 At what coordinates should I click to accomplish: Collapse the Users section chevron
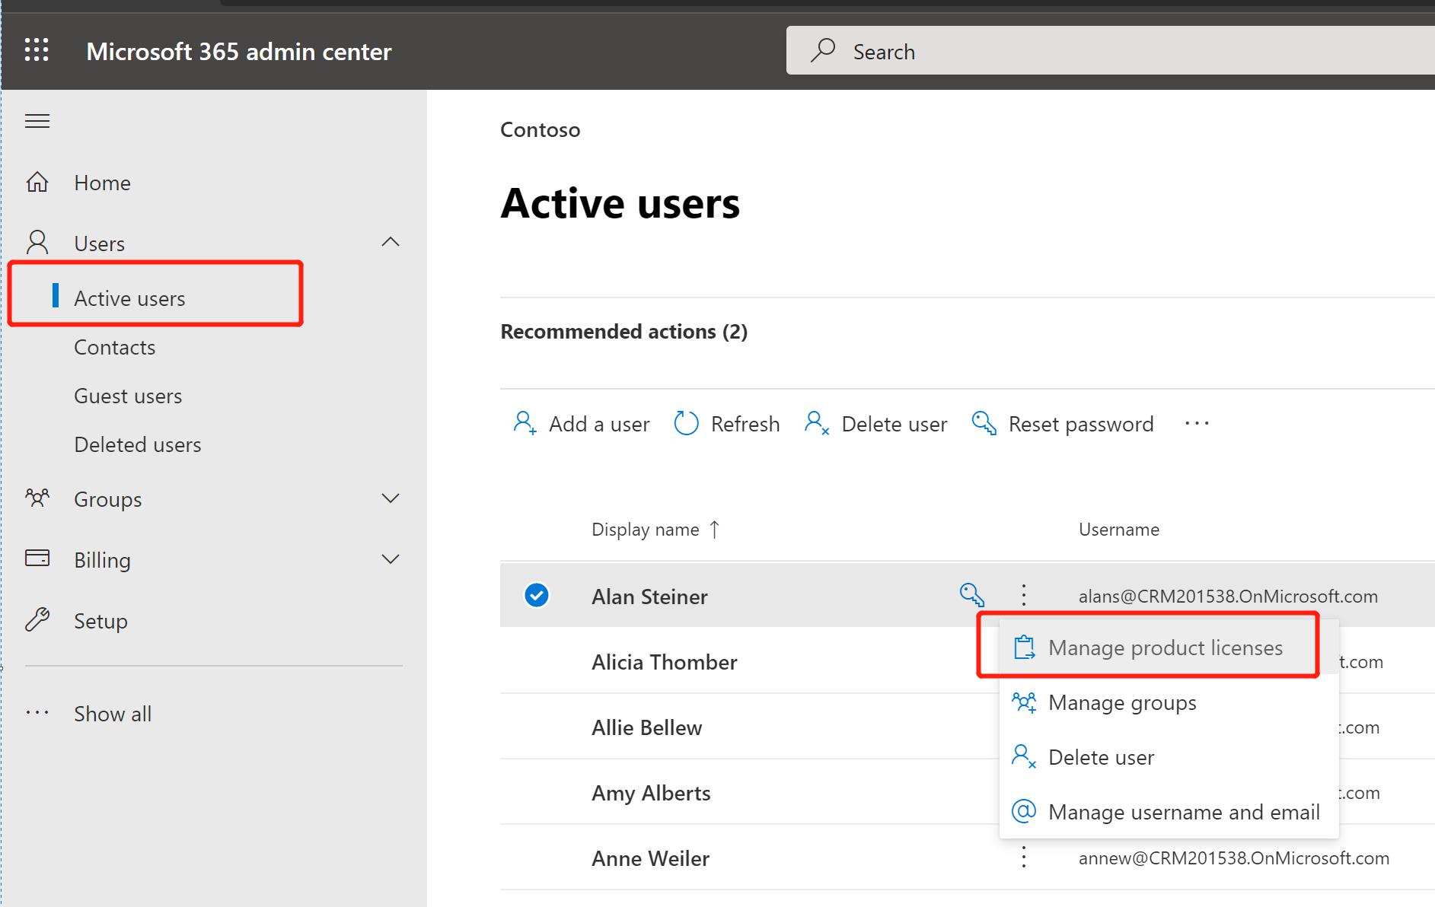(x=391, y=242)
